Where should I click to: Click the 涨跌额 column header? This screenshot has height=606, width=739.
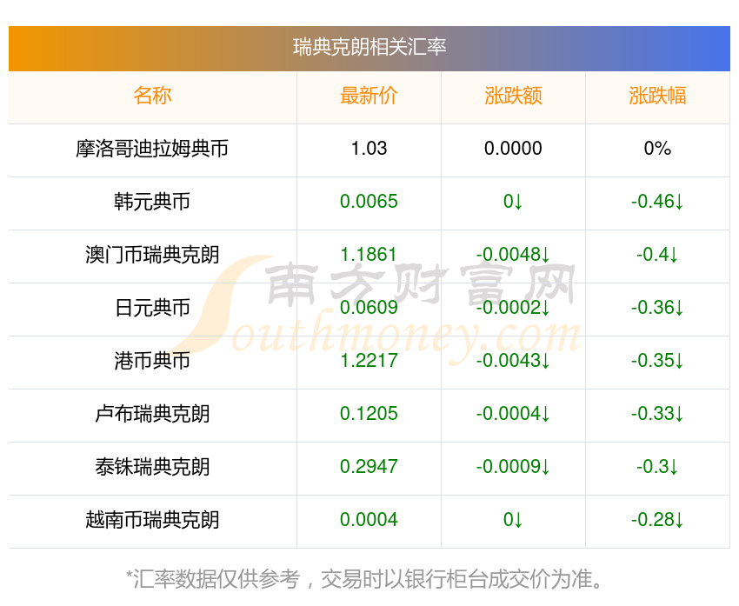pyautogui.click(x=513, y=96)
